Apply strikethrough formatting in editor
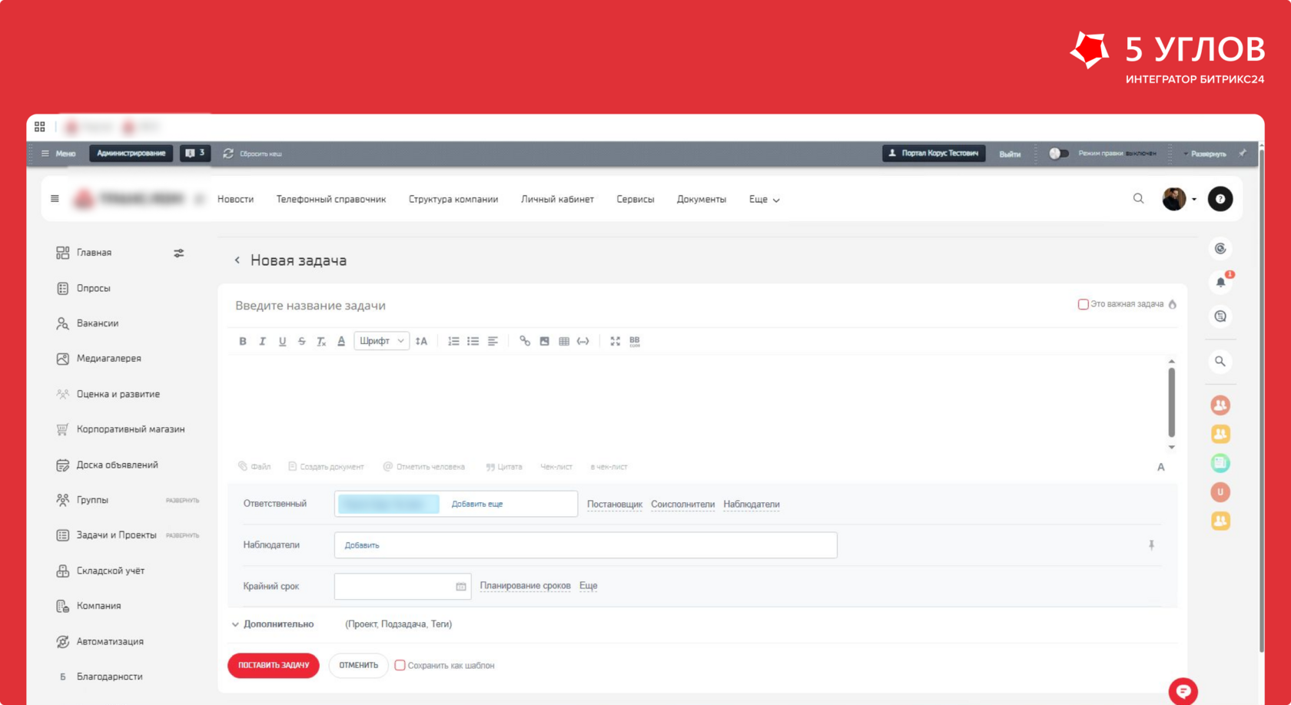 301,341
